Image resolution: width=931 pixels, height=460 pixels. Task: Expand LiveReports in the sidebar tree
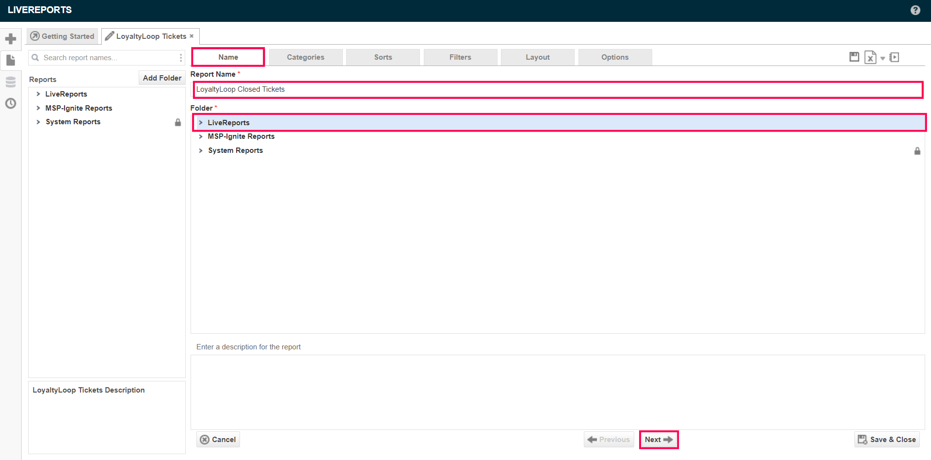38,94
